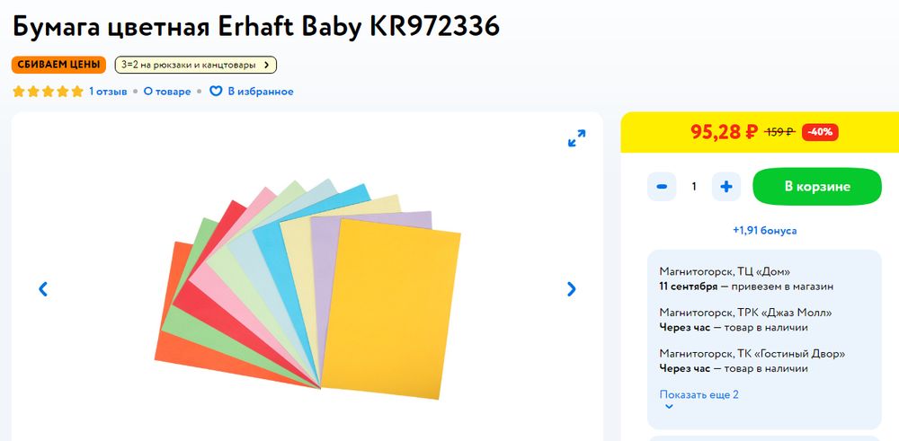Viewport: 899px width, 441px height.
Task: Add to favorites via «В избранное»
Action: (260, 92)
